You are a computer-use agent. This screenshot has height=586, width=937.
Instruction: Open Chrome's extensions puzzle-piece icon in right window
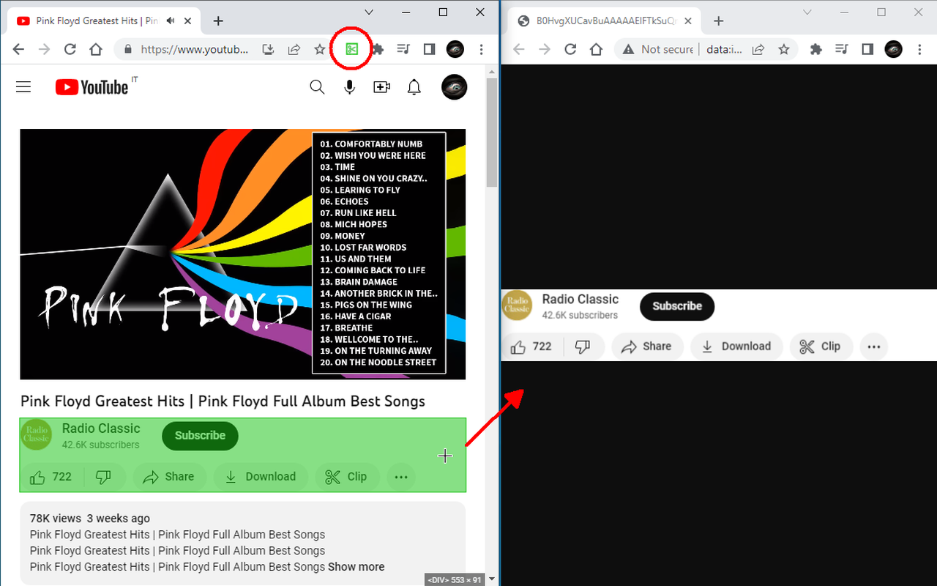click(x=815, y=49)
